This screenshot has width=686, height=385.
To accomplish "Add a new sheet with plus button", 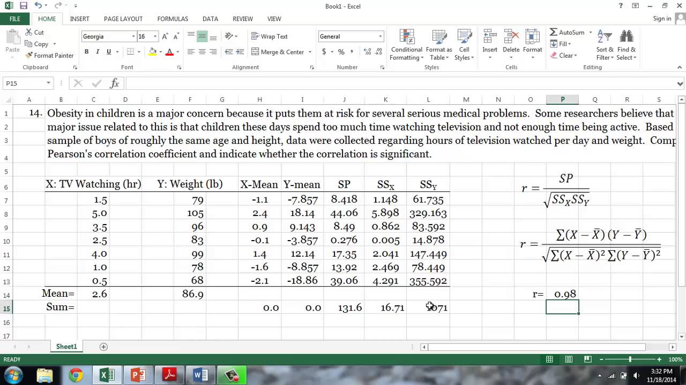I will pyautogui.click(x=103, y=346).
